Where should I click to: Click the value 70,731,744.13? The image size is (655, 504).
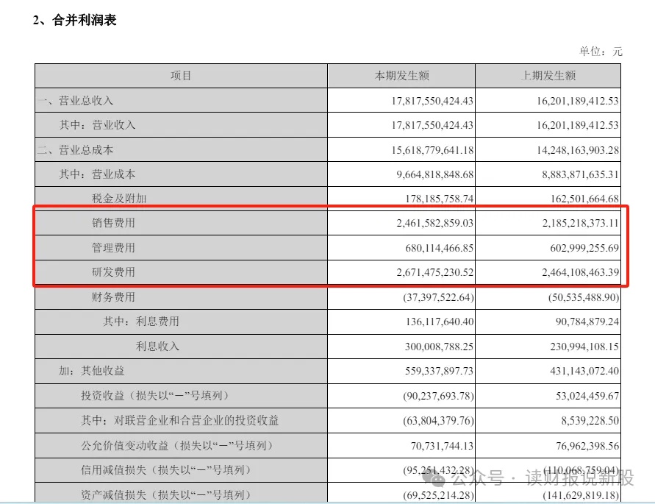(x=442, y=446)
